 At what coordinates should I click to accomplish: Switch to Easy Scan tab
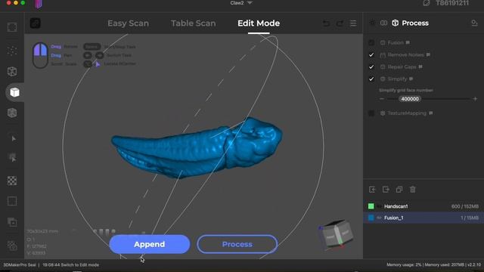[128, 23]
